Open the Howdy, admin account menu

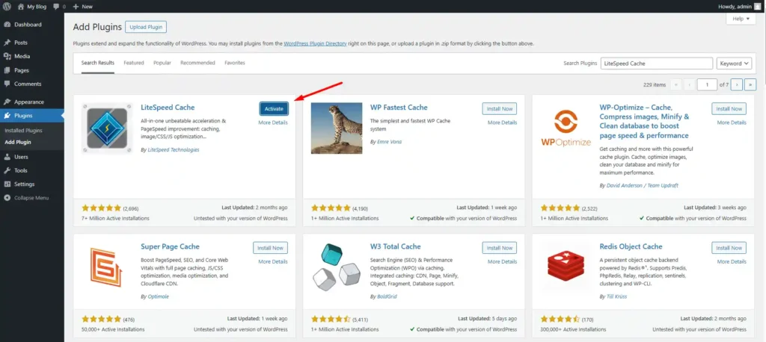740,6
